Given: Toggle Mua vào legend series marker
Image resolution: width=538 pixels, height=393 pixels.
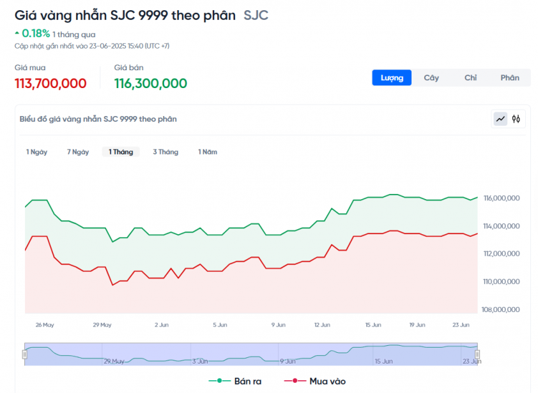Looking at the screenshot, I should [x=295, y=381].
